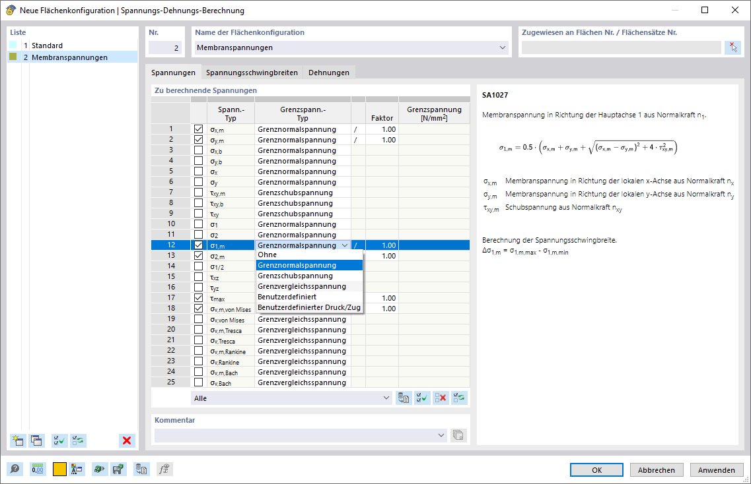Click the green import arrow icon
This screenshot has width=751, height=484.
click(x=99, y=469)
